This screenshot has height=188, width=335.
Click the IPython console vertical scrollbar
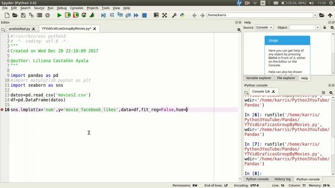(x=333, y=136)
